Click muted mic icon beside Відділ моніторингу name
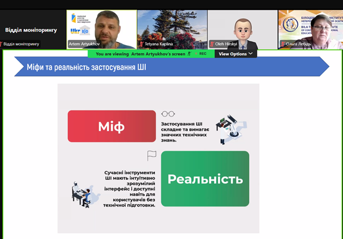The height and width of the screenshot is (239, 343). (x=2, y=44)
